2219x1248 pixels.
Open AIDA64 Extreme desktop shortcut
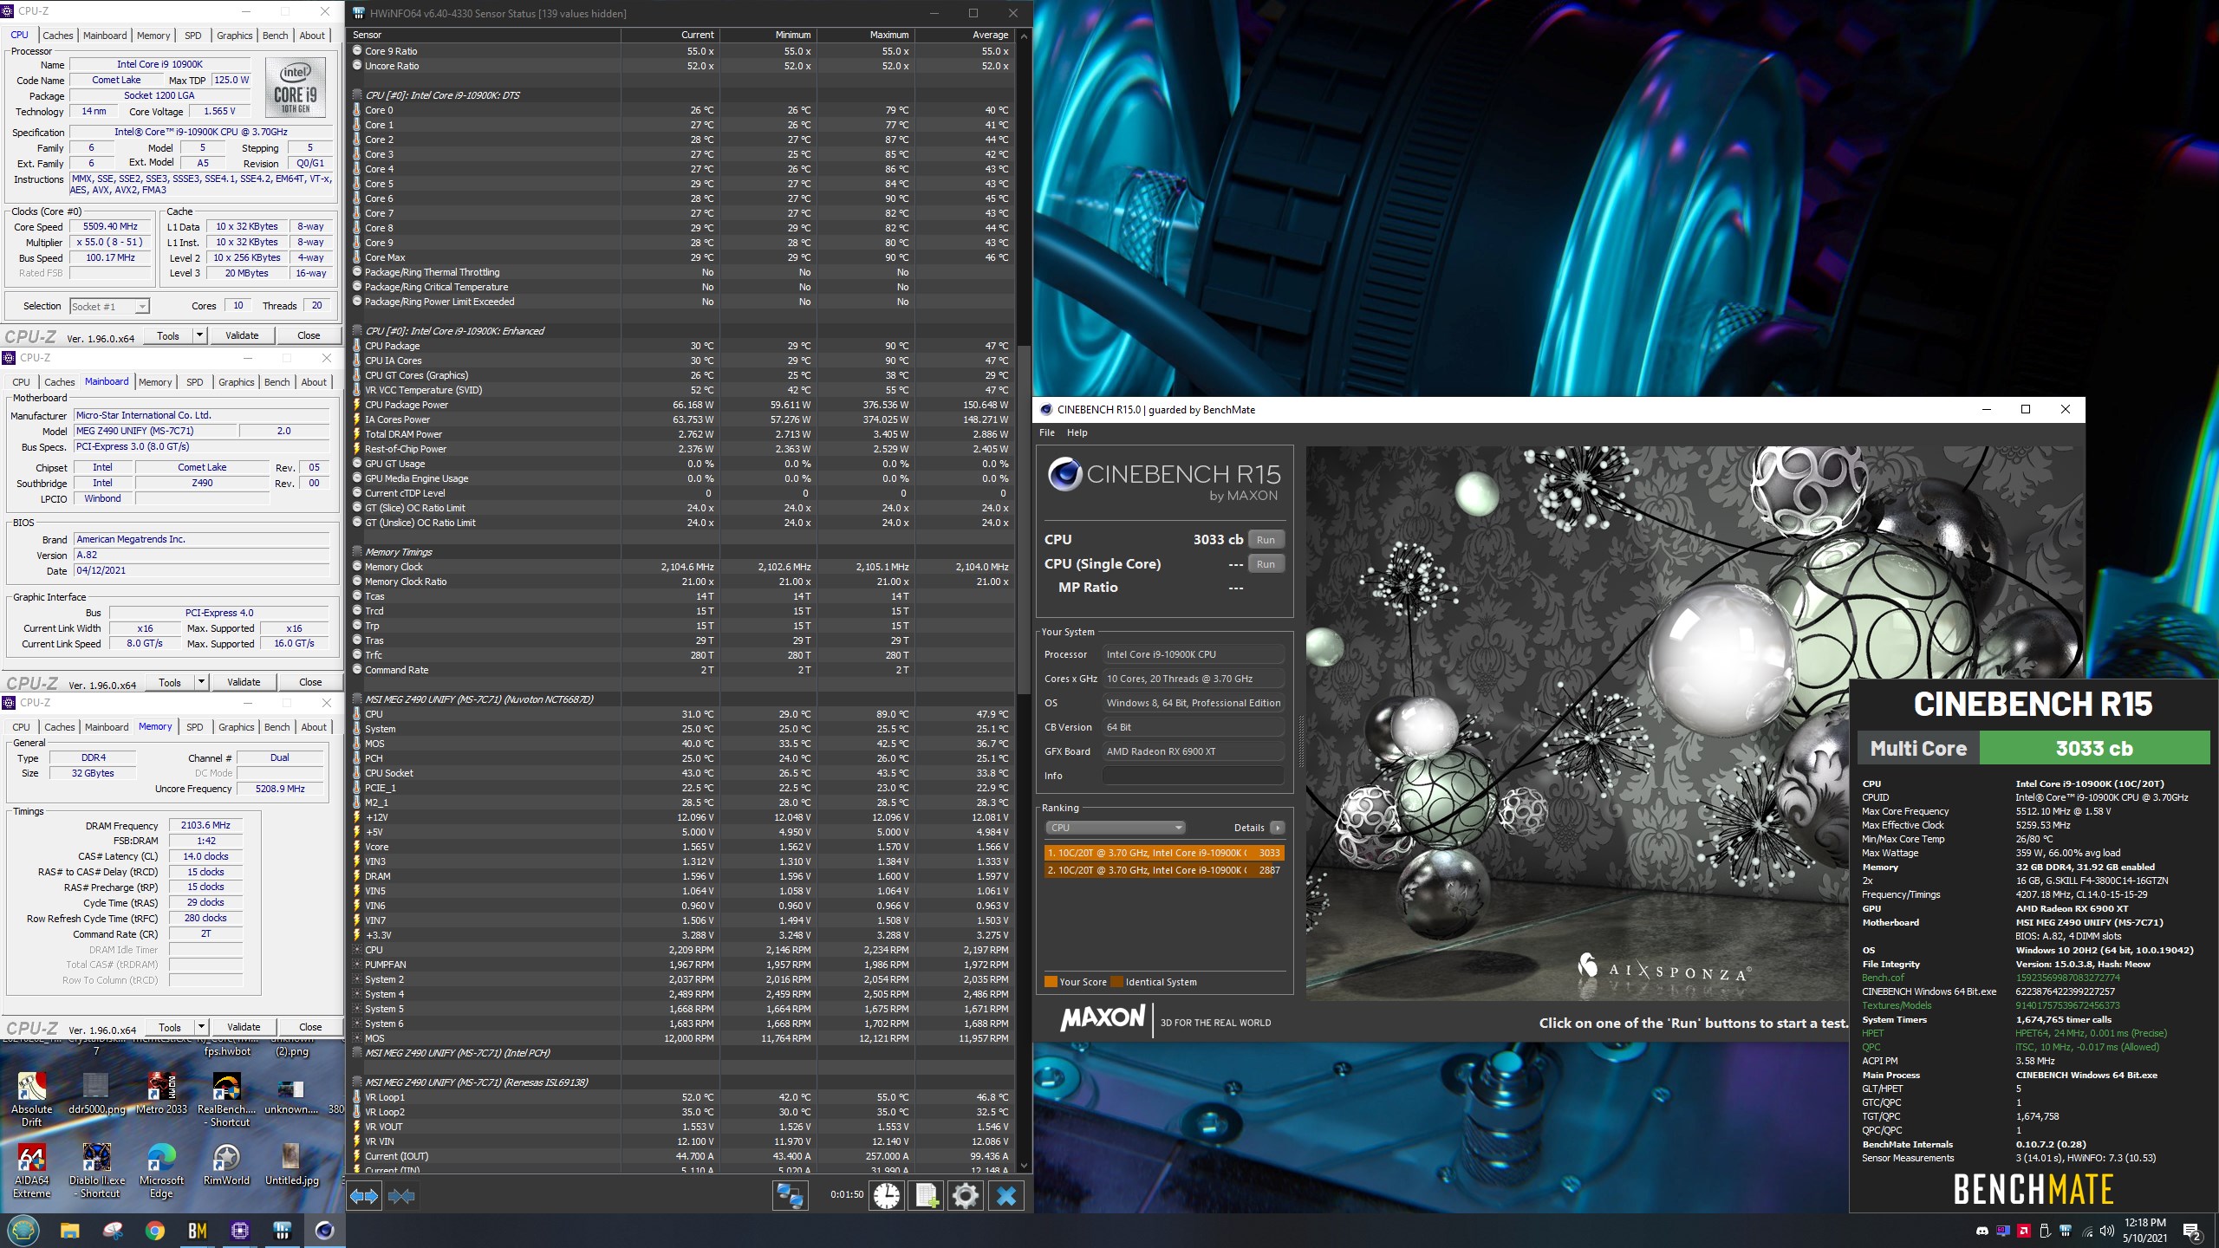pyautogui.click(x=32, y=1170)
